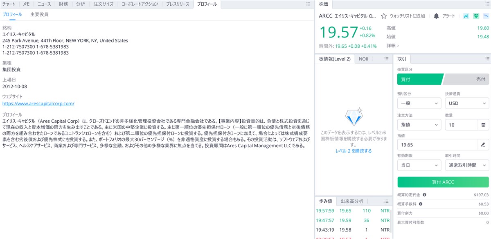Open the arescapitalcorp.com website link
The image size is (491, 239).
coord(38,104)
